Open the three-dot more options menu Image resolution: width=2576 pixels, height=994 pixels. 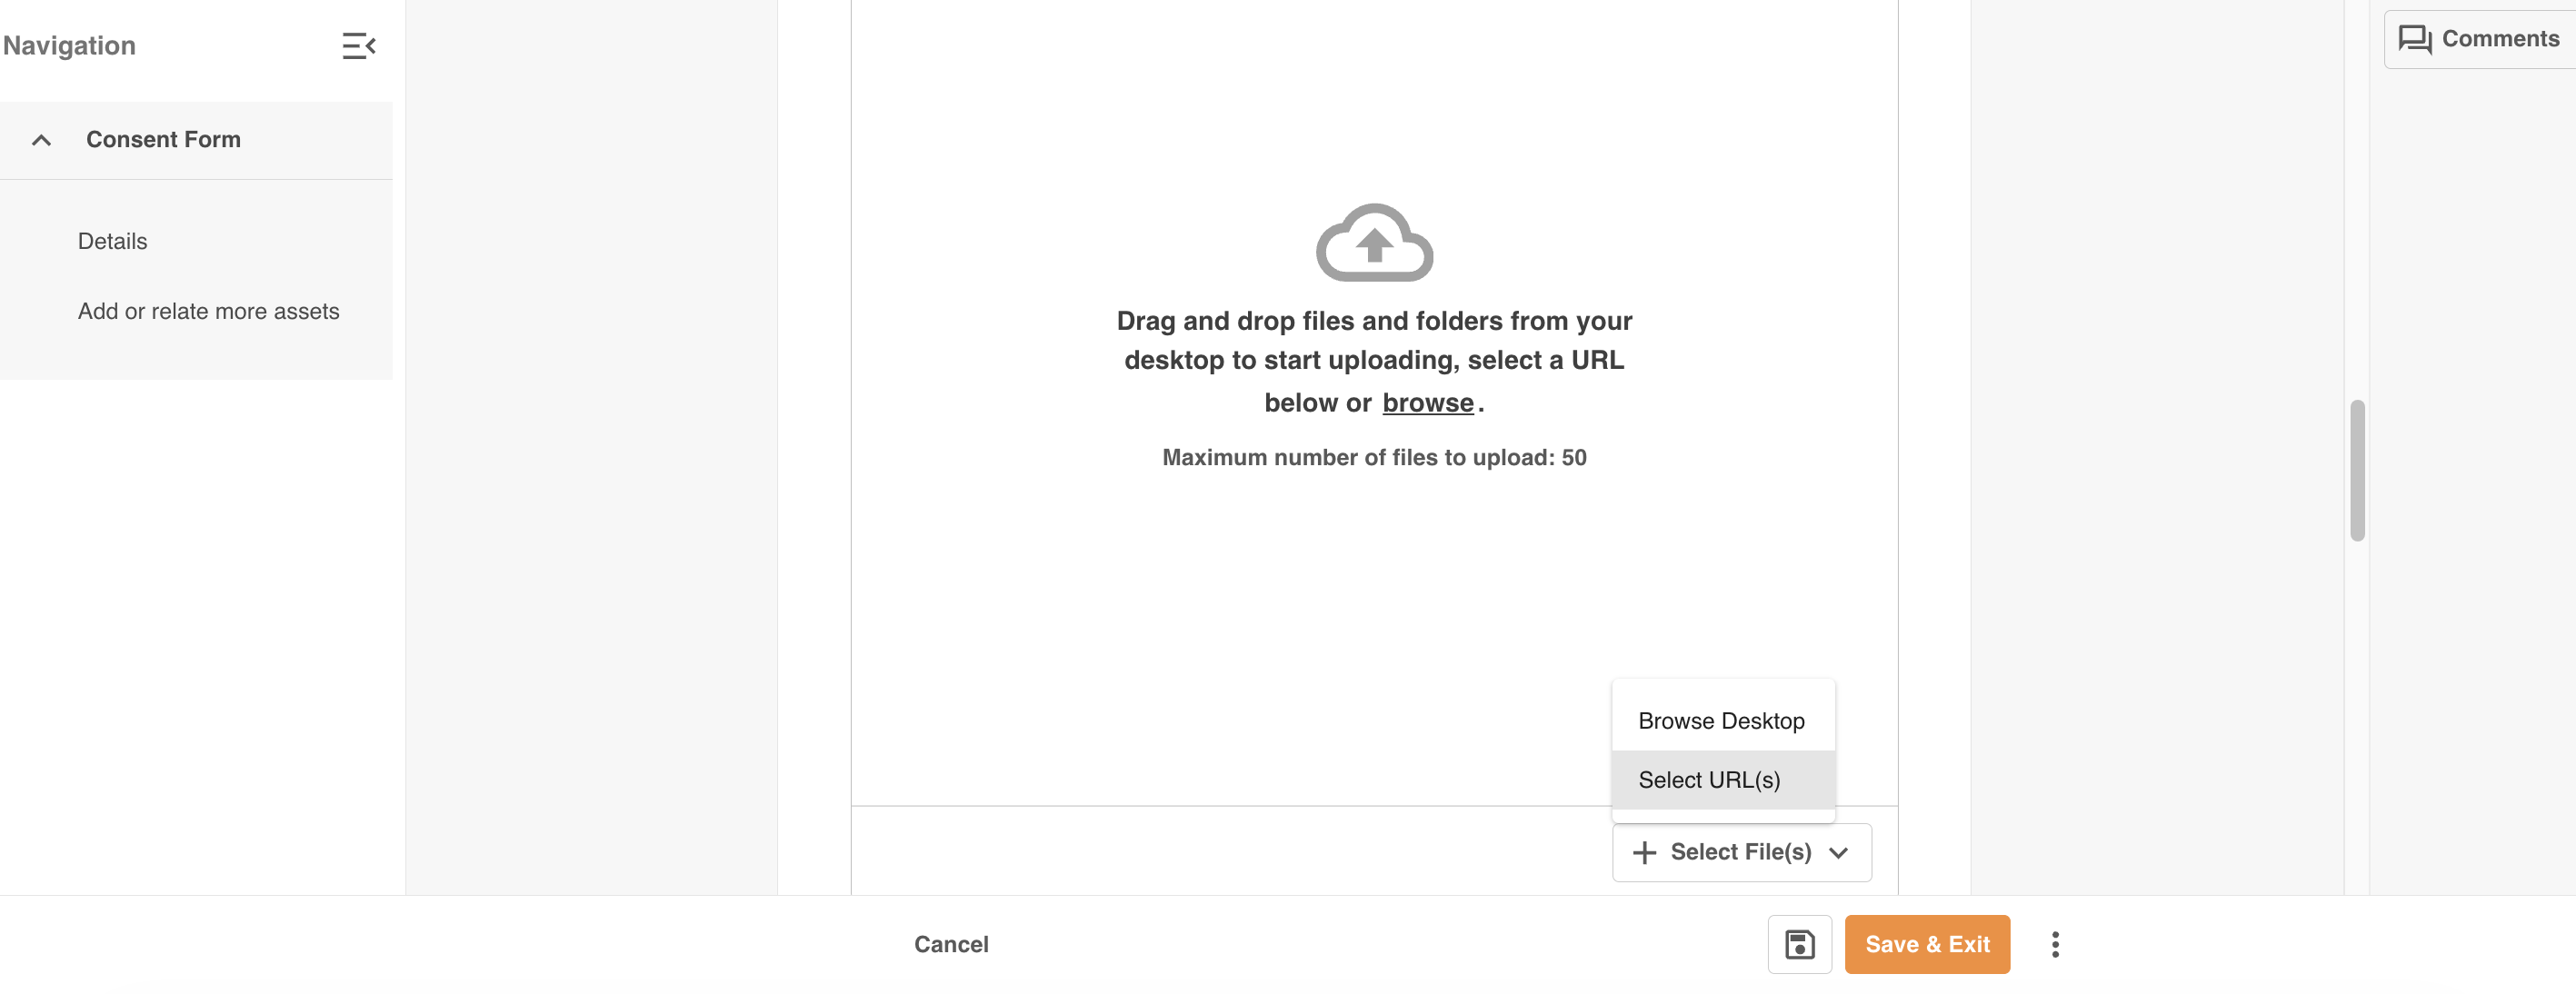(x=2054, y=943)
